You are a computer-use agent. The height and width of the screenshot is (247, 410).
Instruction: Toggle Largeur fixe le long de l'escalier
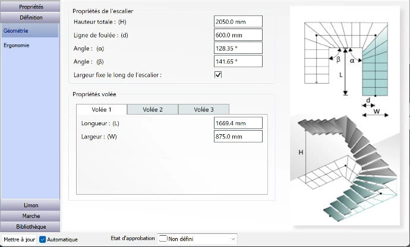[x=218, y=75]
